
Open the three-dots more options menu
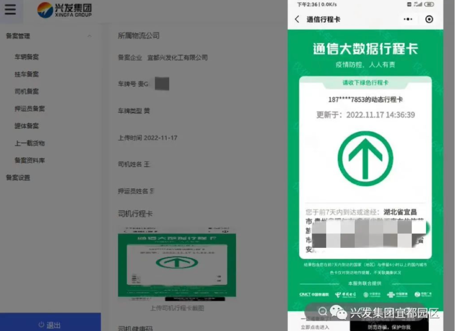click(x=408, y=19)
